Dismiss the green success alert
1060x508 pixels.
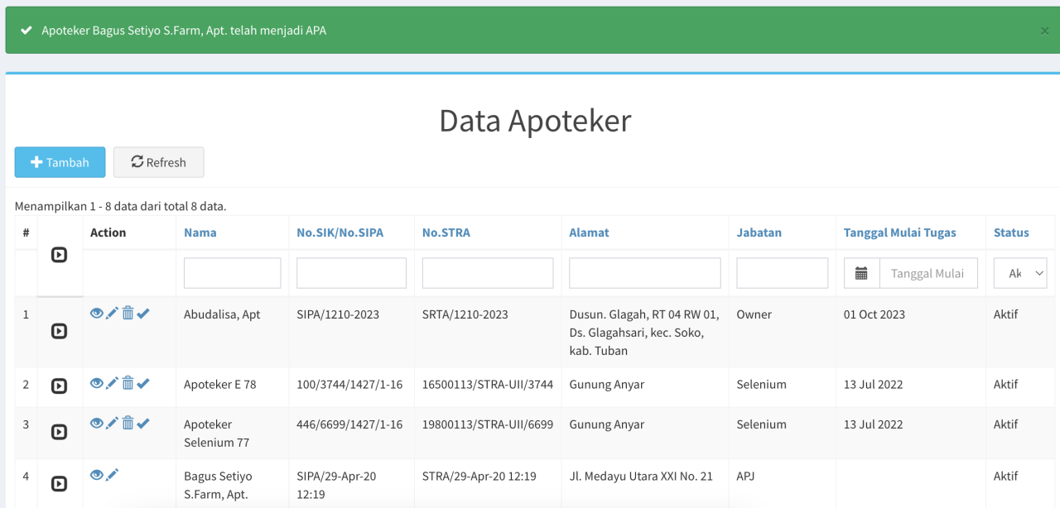click(x=1044, y=31)
